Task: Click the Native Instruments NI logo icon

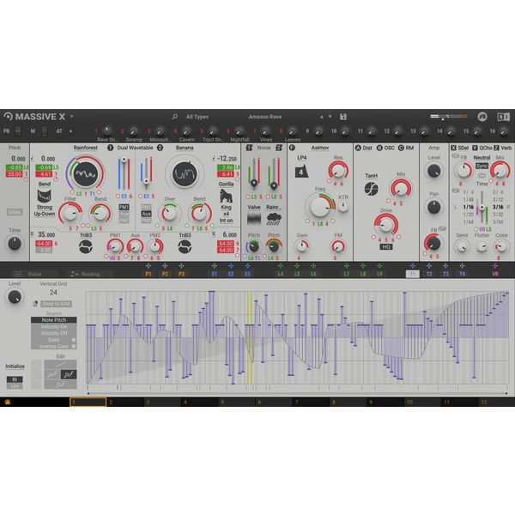Action: (x=503, y=117)
